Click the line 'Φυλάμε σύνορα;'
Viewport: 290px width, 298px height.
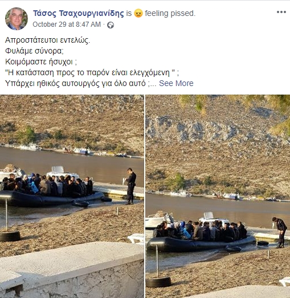coord(34,51)
